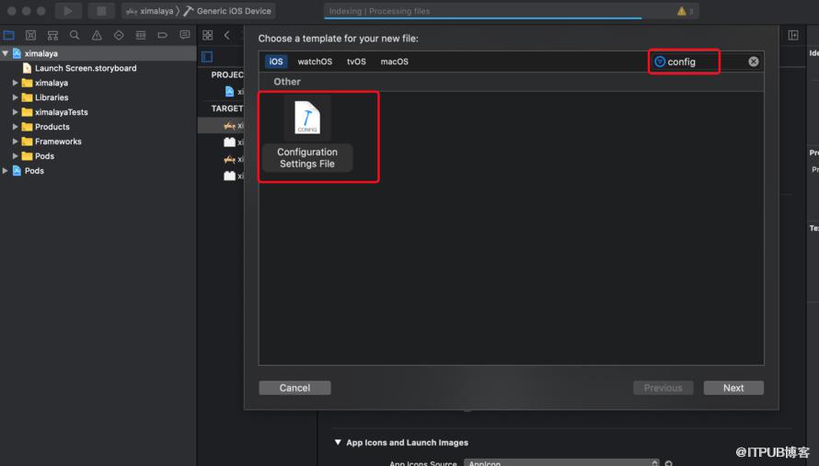
Task: Open the Source Control navigator
Action: (x=30, y=35)
